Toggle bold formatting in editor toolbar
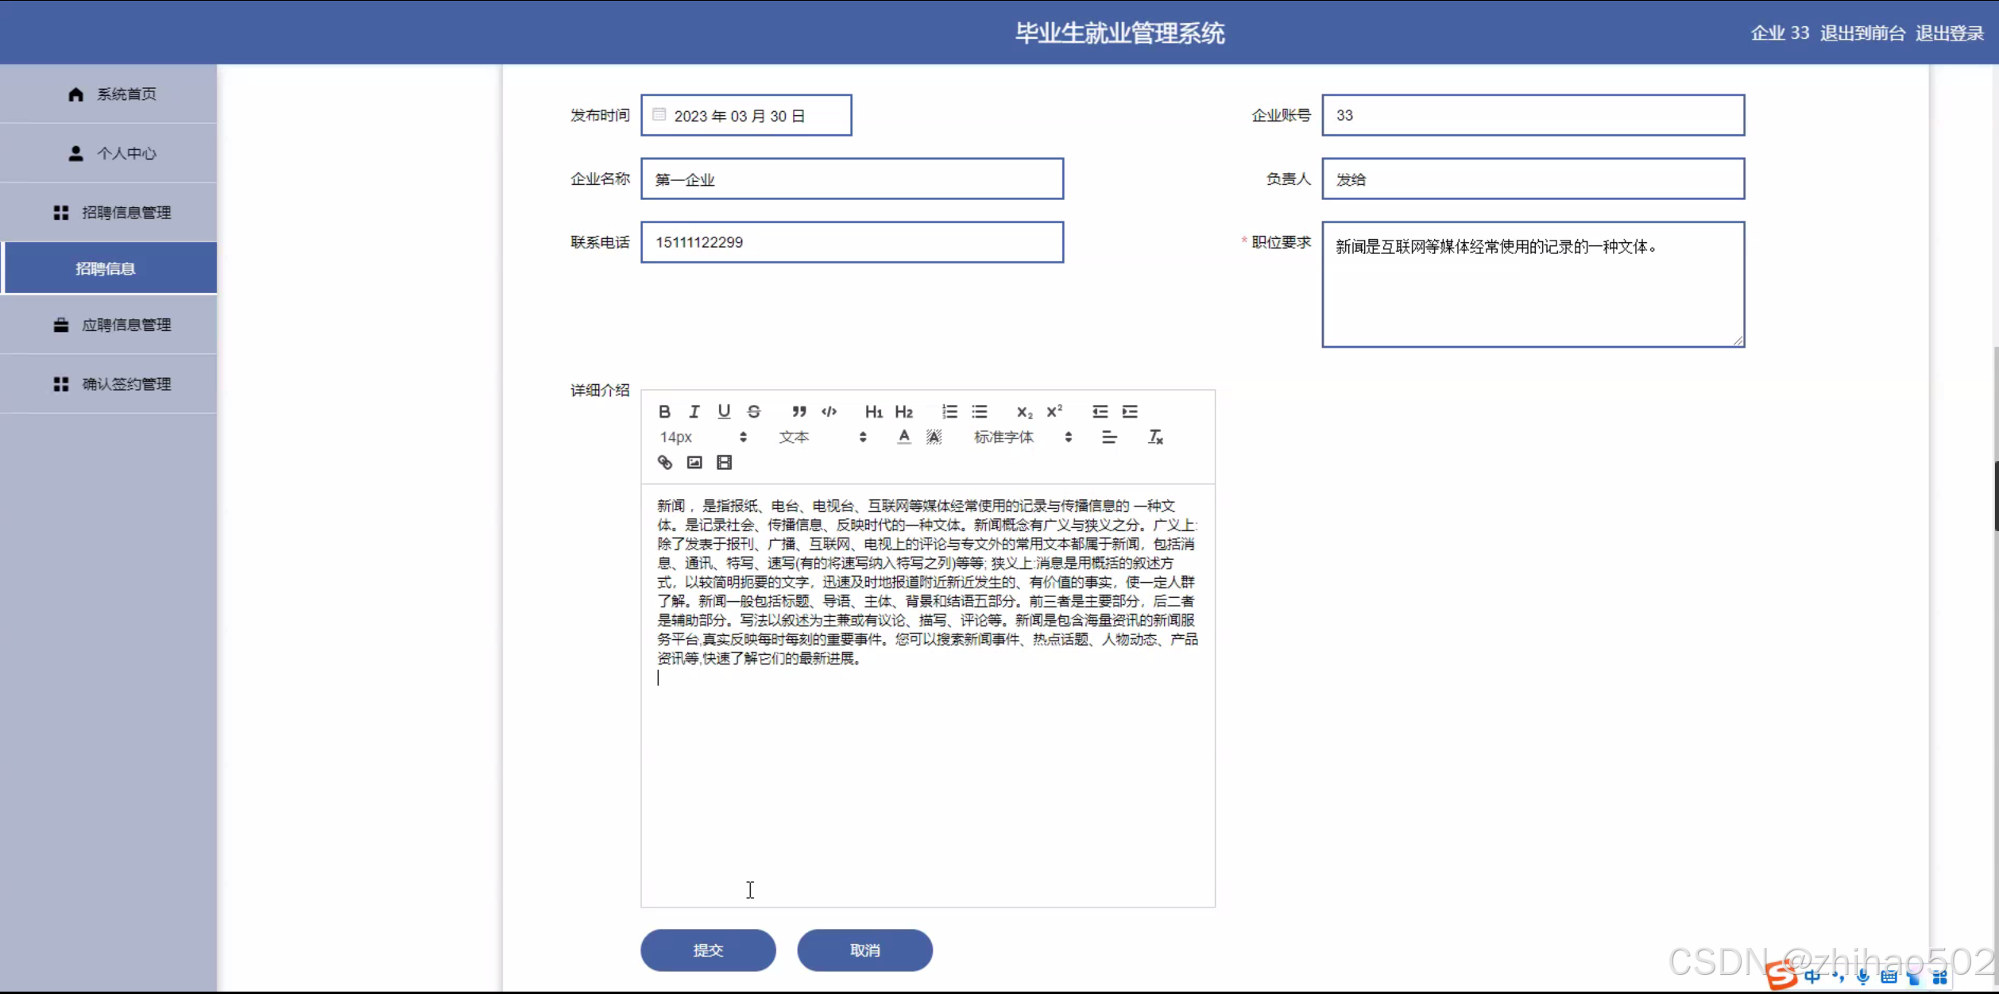This screenshot has width=1999, height=994. [664, 411]
